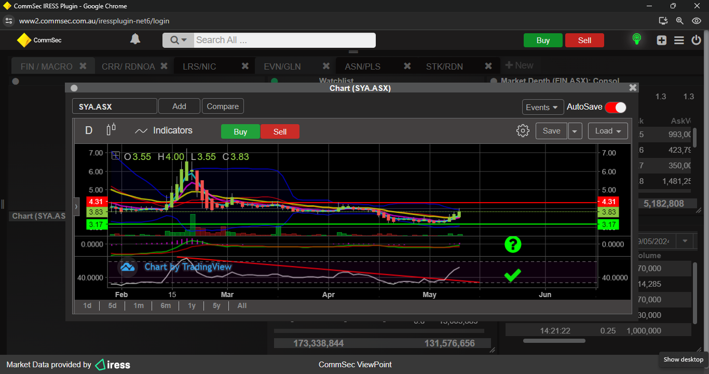Open the EVN/GLN tab

pos(282,66)
